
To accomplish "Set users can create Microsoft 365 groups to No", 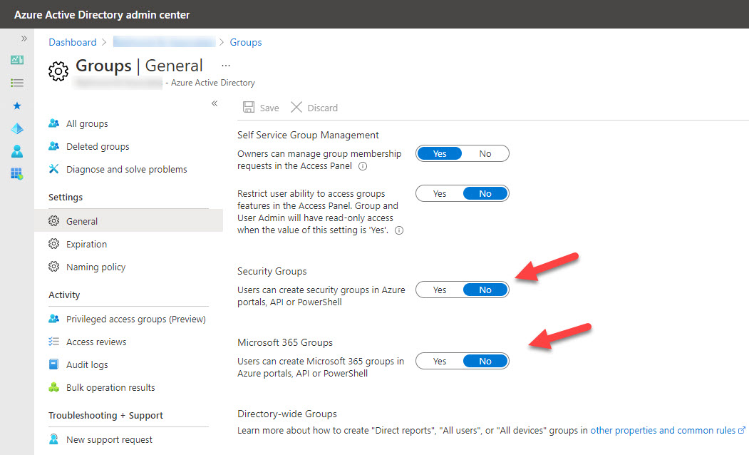I will (x=485, y=361).
